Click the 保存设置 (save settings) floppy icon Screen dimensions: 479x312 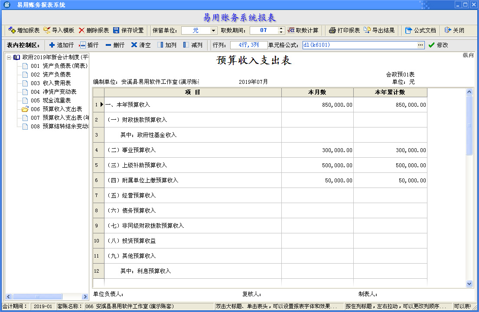(116, 30)
